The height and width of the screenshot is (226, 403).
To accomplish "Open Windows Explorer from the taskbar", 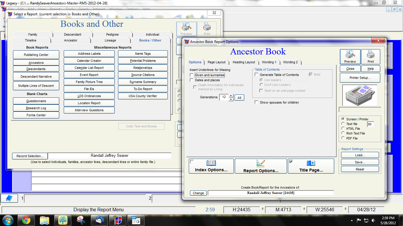I will pos(45,220).
